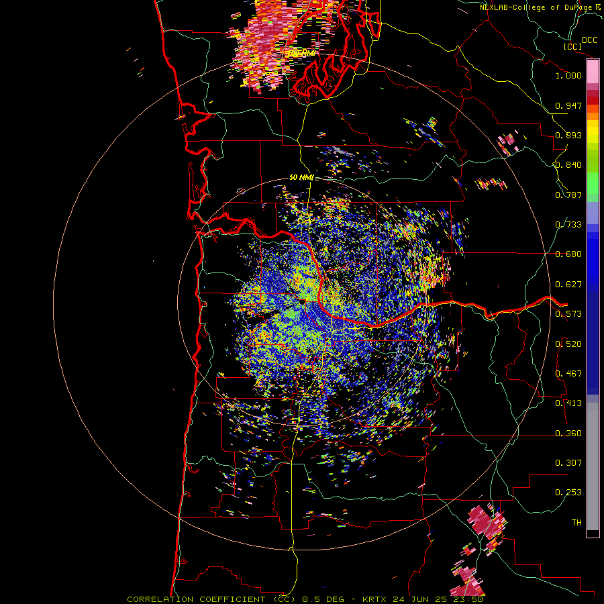This screenshot has width=604, height=604.
Task: Select the 0.627 scale value
Action: (x=568, y=285)
